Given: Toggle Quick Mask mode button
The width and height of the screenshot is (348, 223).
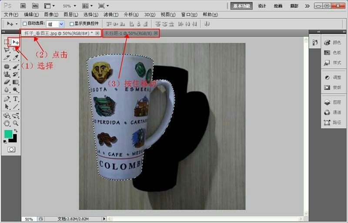Looking at the screenshot, I should 11,149.
